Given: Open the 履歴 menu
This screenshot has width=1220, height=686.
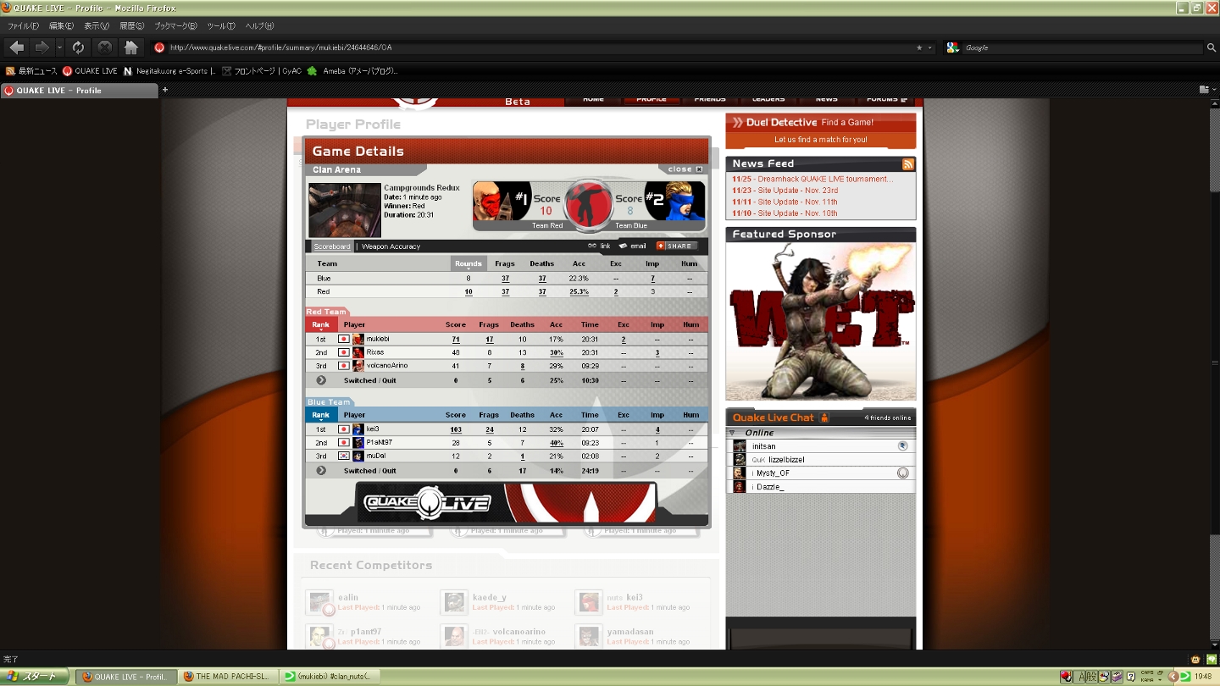Looking at the screenshot, I should [131, 26].
